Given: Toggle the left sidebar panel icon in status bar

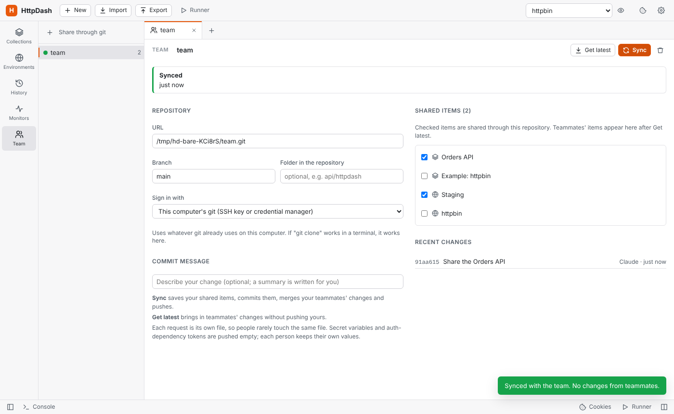Looking at the screenshot, I should [x=11, y=407].
